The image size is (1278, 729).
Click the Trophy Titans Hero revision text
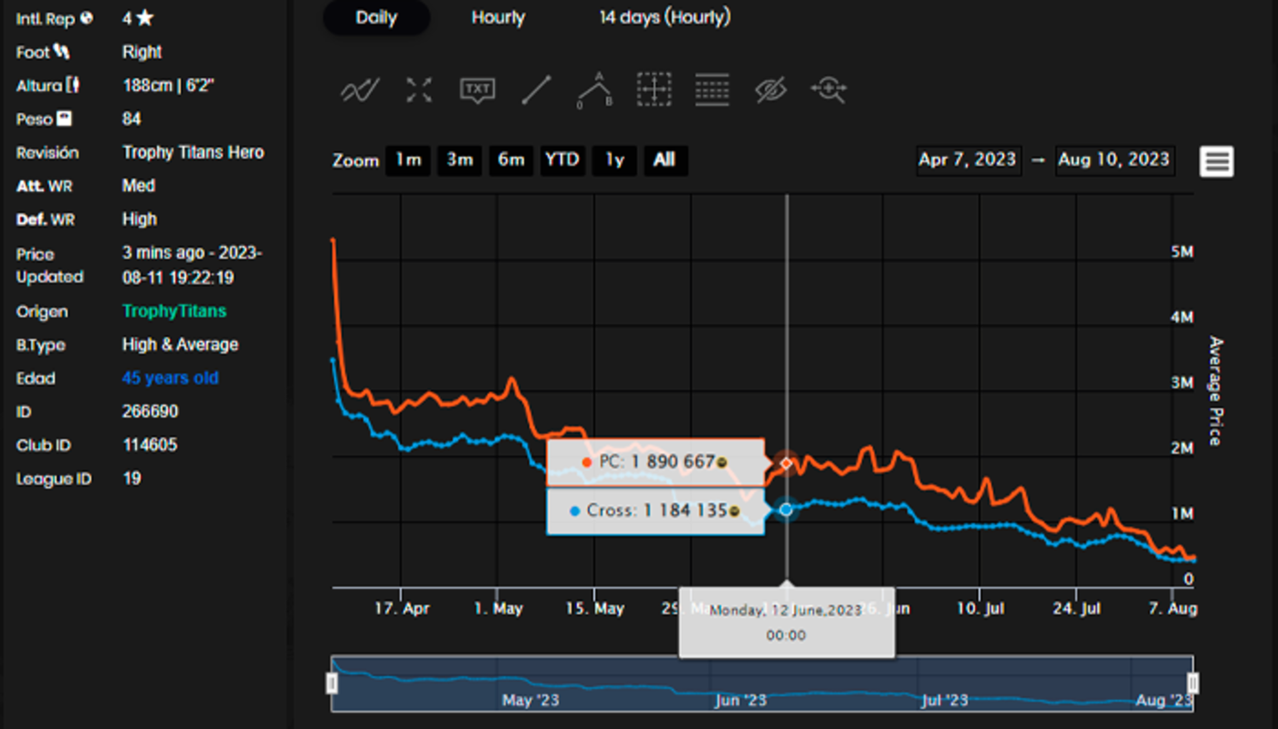(193, 153)
